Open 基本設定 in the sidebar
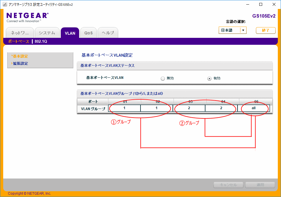Image resolution: width=281 pixels, height=197 pixels. pos(20,56)
